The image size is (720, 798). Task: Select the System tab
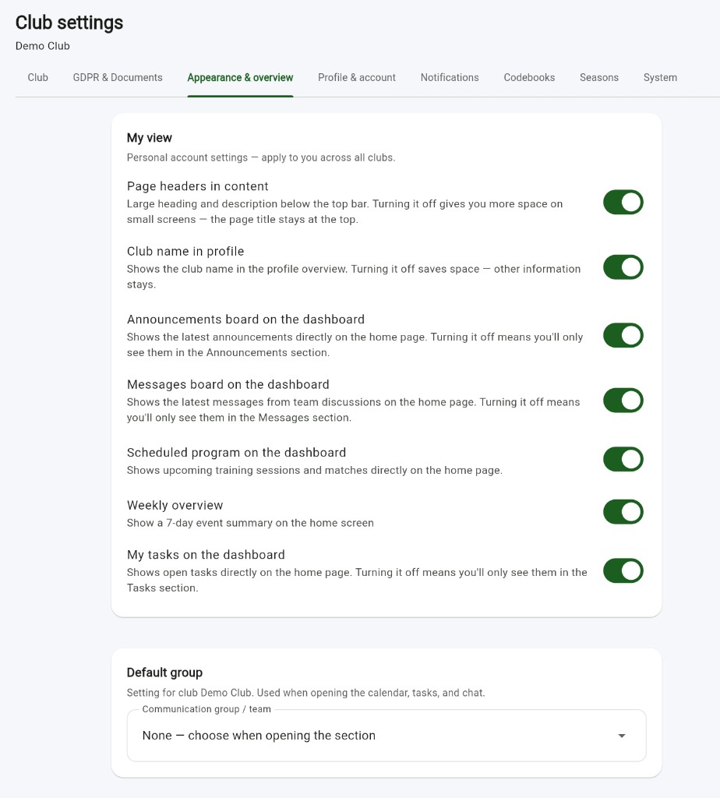(660, 77)
